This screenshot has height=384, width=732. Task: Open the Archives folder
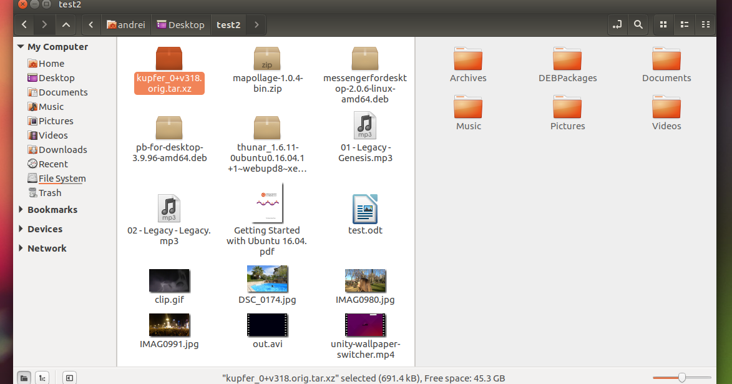point(468,59)
